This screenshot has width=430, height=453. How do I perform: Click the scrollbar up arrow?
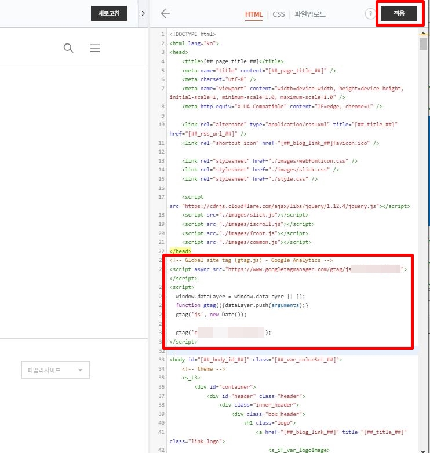(424, 34)
